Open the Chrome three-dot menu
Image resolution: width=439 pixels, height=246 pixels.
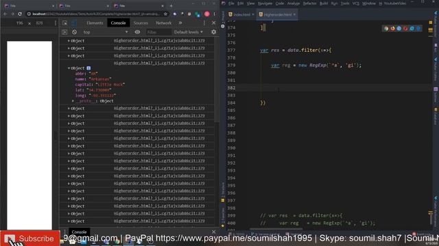(215, 14)
